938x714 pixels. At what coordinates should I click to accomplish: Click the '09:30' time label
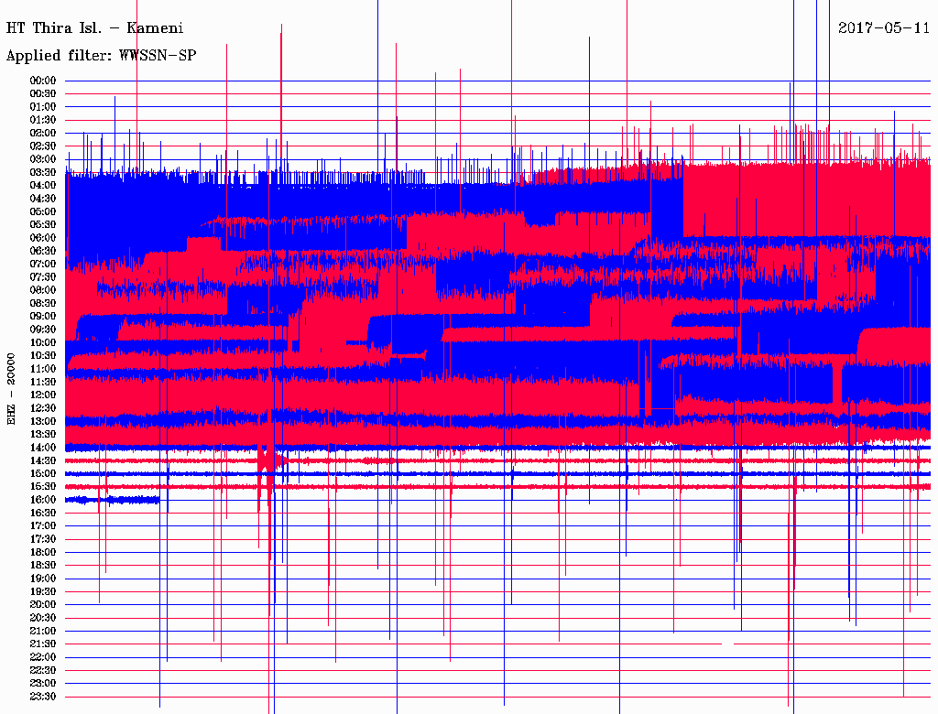point(43,330)
